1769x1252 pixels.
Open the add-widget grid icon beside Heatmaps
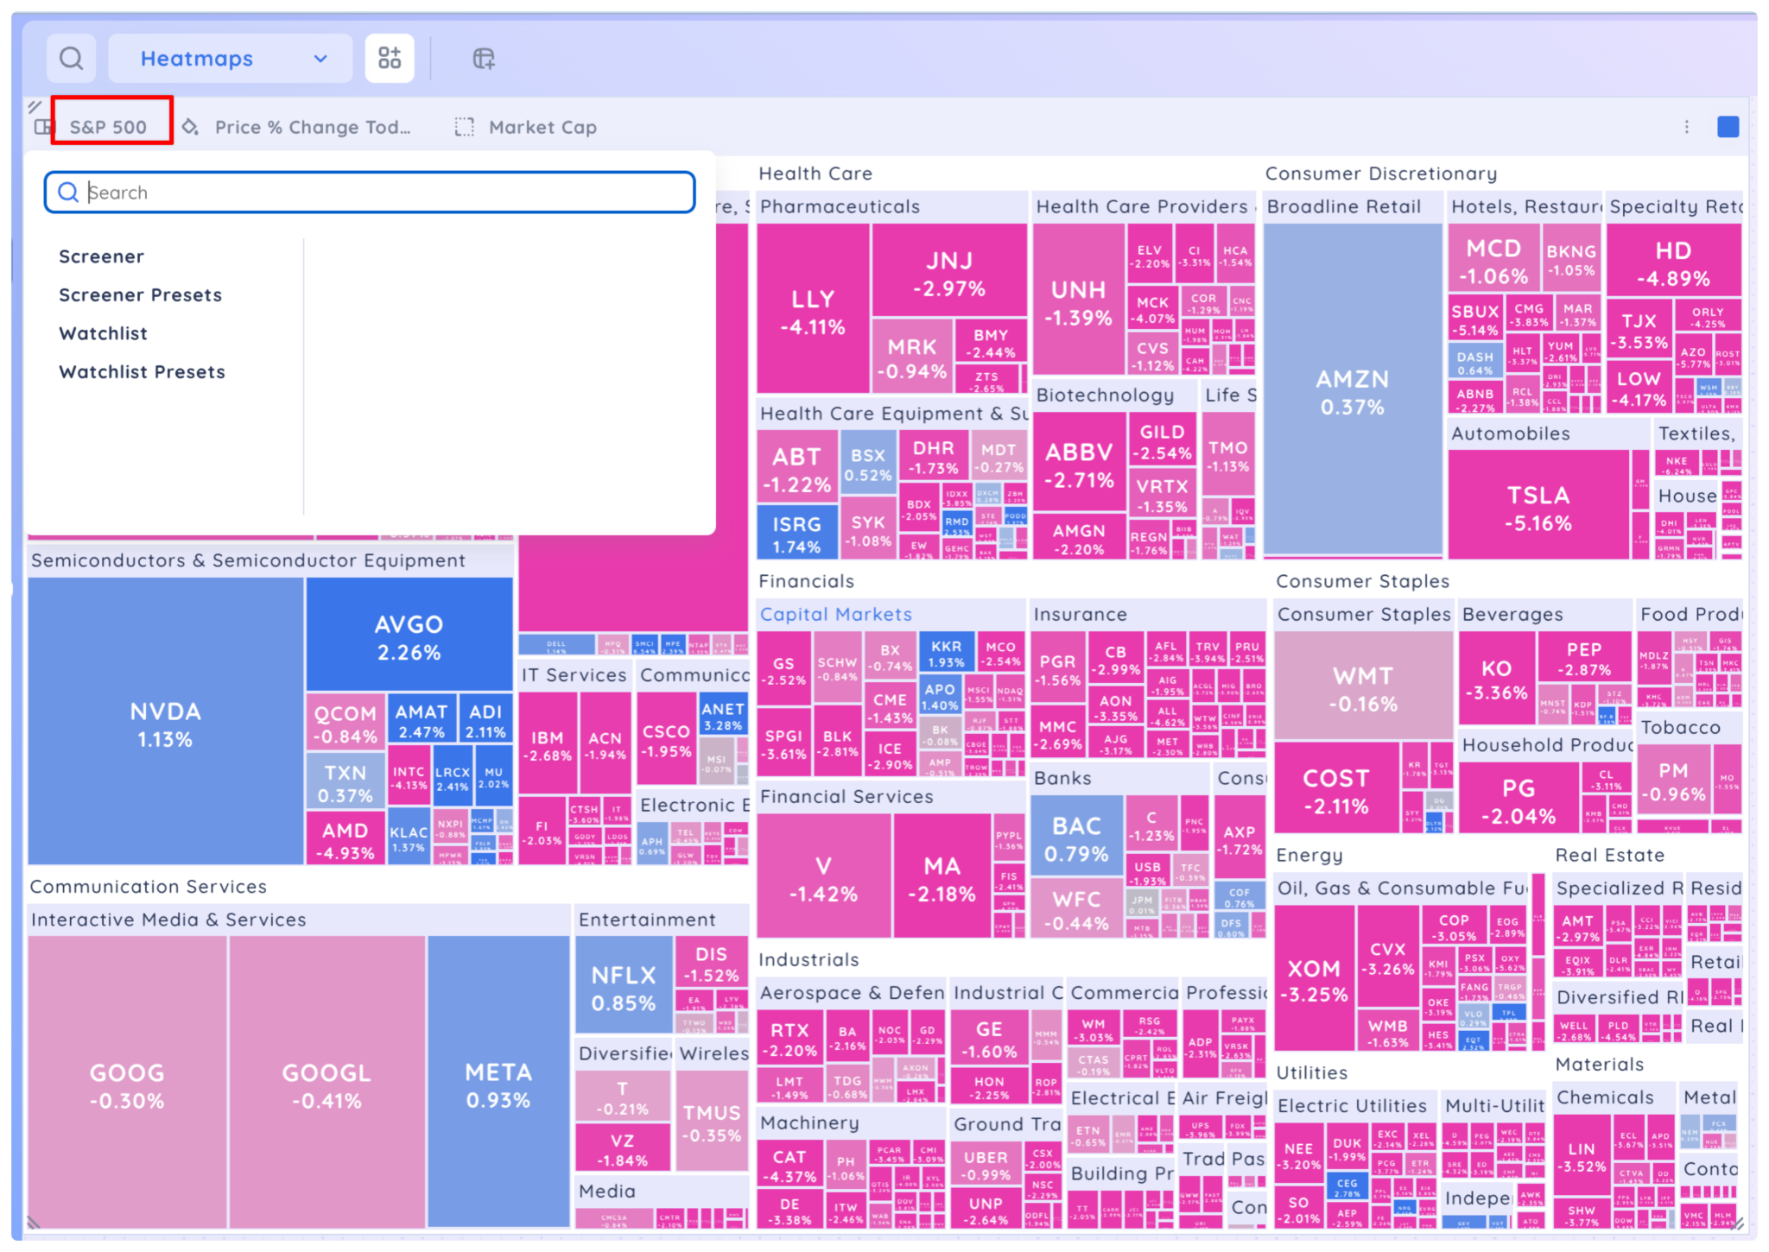[390, 58]
